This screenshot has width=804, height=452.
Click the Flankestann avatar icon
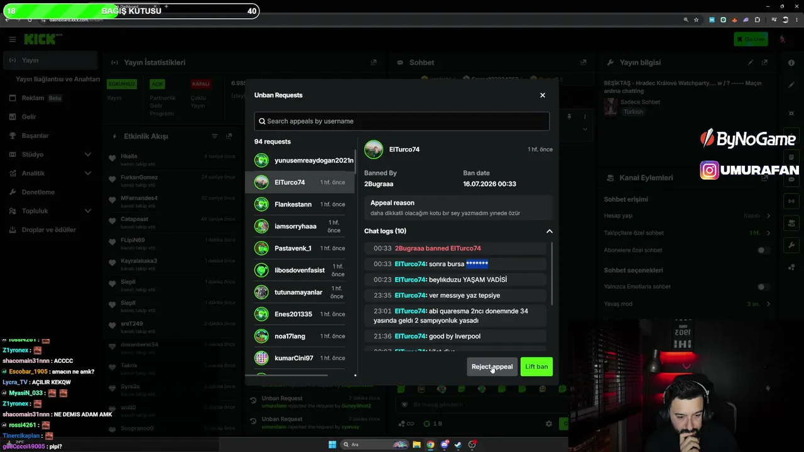click(x=261, y=204)
